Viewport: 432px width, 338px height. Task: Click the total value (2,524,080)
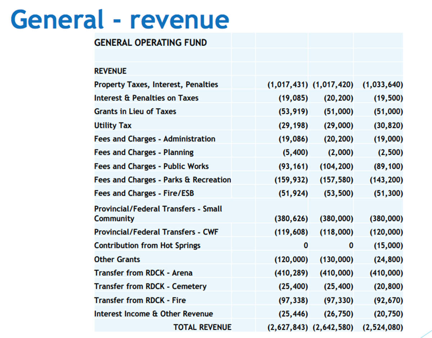tap(383, 328)
